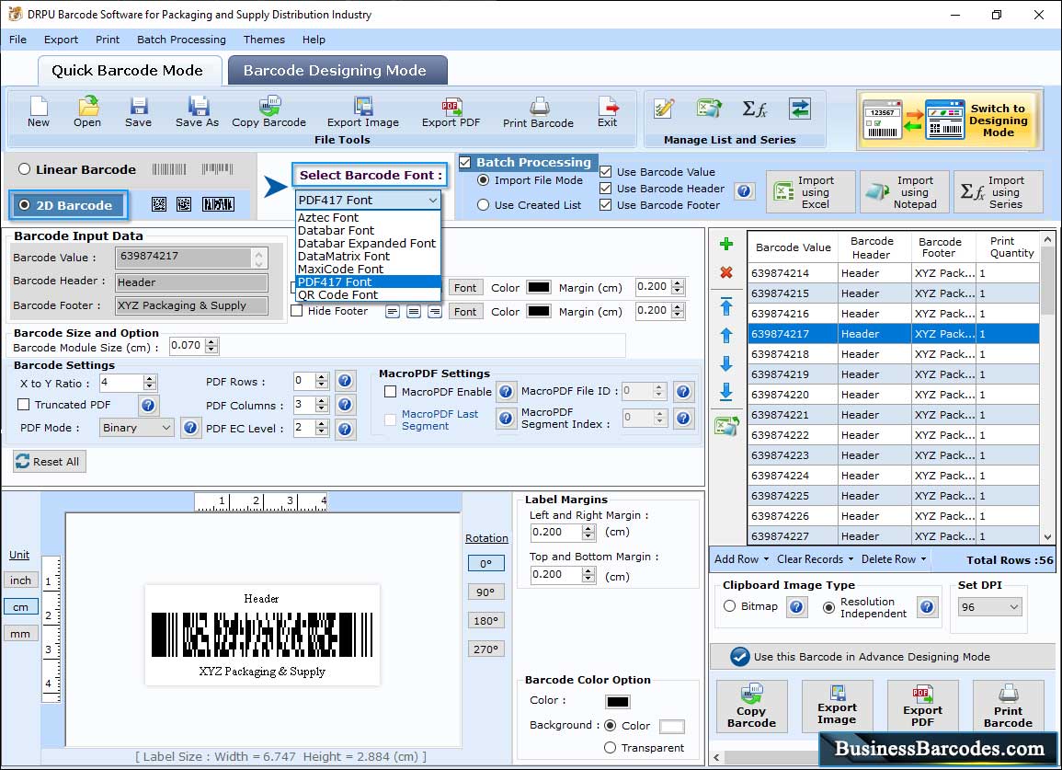Click Export PDF toolbar icon
Viewport: 1062px width, 770px height.
click(451, 112)
